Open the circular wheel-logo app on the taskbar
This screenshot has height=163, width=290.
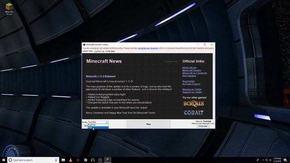[100, 160]
